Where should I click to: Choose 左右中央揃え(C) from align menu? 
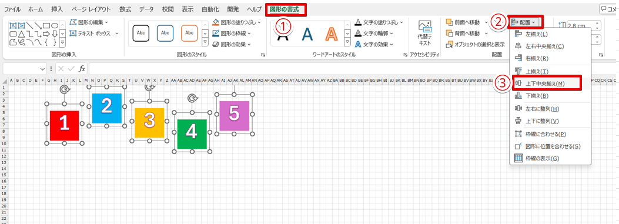click(x=550, y=46)
